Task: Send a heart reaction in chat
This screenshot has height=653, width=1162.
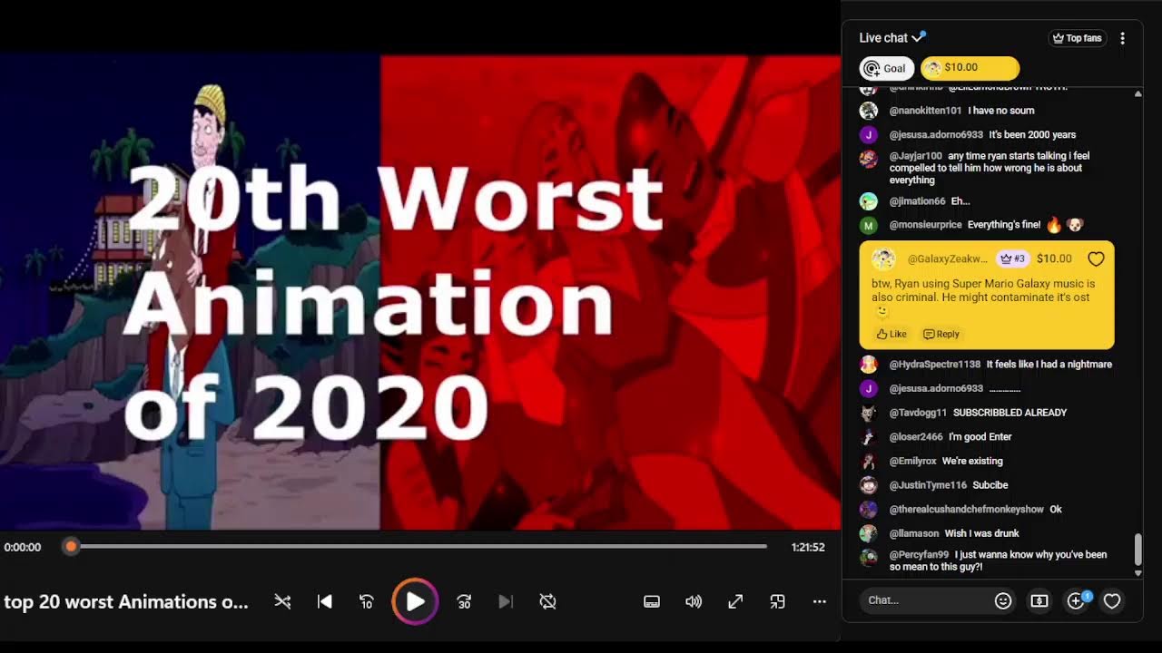Action: 1112,600
